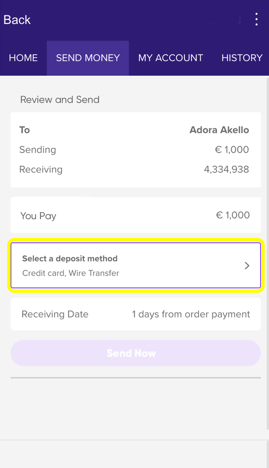Click the To label in summary card

click(24, 130)
